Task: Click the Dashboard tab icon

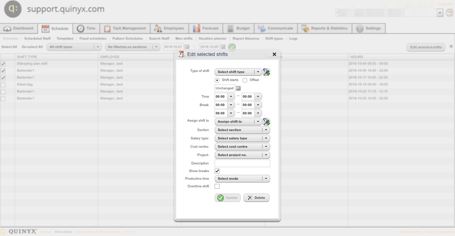Action: point(7,29)
